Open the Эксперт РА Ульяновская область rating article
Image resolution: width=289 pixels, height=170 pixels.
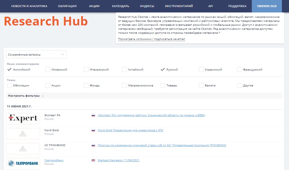pos(151,115)
